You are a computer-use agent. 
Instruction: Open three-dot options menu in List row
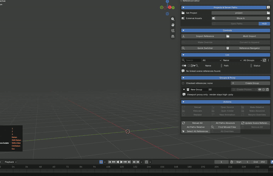pos(268,60)
